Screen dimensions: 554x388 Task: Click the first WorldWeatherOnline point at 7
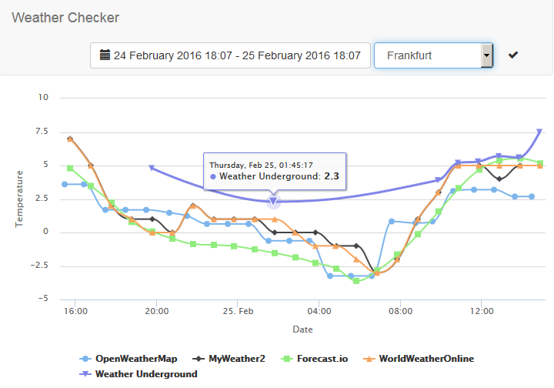[70, 139]
